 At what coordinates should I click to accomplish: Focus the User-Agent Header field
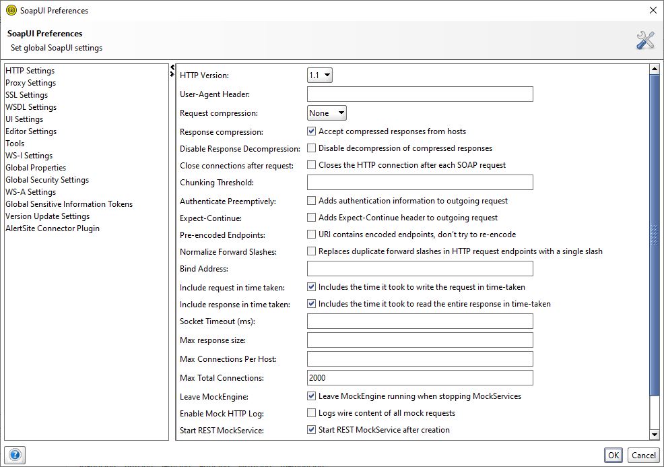tap(420, 94)
